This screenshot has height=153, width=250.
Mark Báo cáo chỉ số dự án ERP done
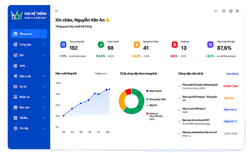click(179, 122)
